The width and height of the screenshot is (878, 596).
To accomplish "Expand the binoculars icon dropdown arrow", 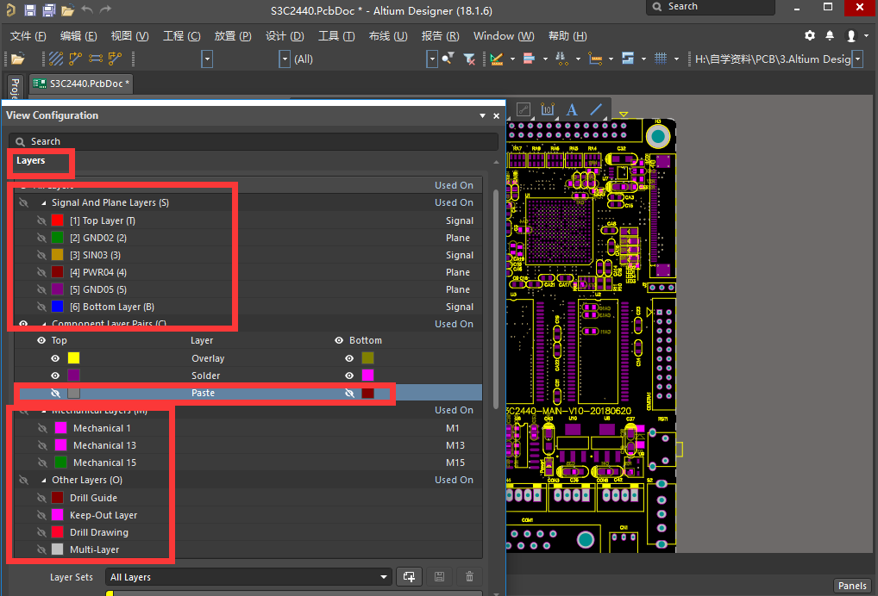I will 578,59.
